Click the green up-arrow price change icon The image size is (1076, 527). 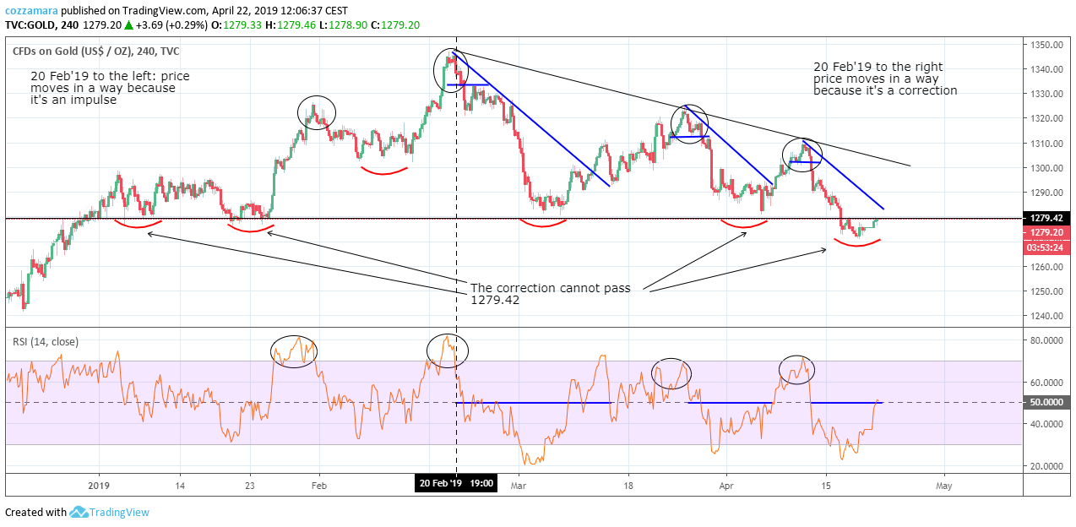(x=129, y=25)
